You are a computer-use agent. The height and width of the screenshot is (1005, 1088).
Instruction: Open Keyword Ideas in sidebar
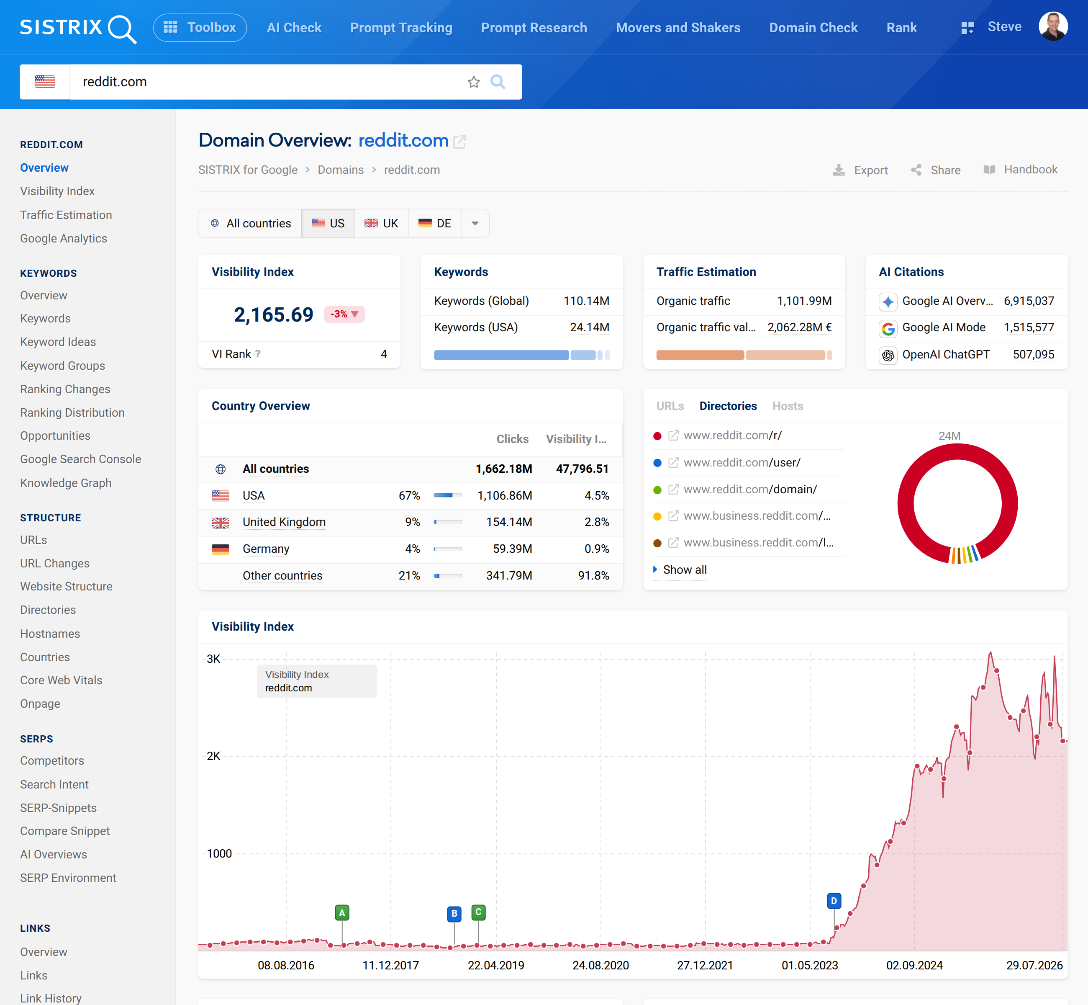click(x=58, y=342)
